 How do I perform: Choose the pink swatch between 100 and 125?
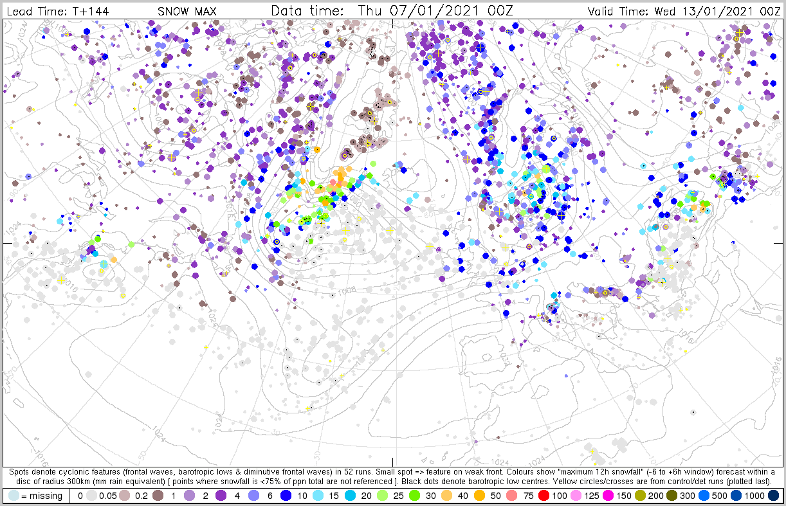[576, 496]
